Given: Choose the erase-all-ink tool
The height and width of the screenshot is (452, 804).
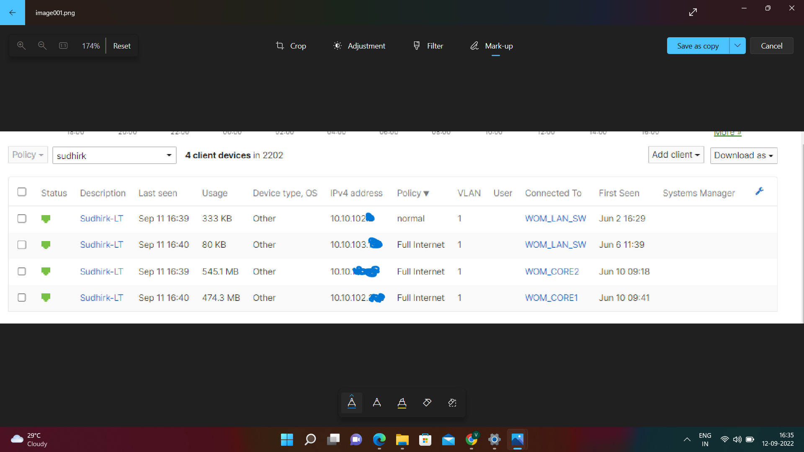Looking at the screenshot, I should [452, 403].
